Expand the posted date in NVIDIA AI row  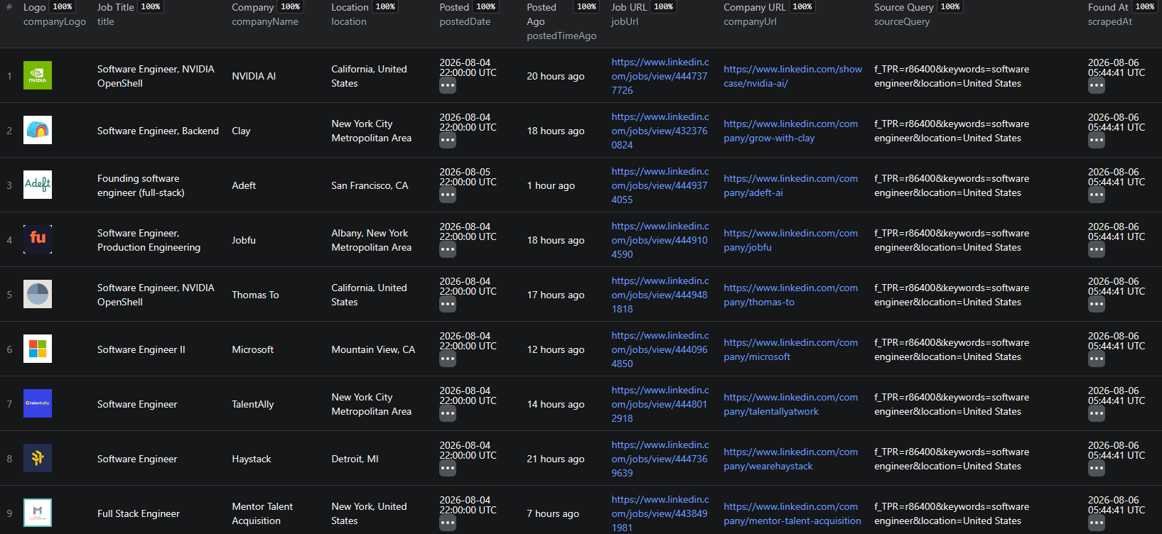(x=448, y=86)
